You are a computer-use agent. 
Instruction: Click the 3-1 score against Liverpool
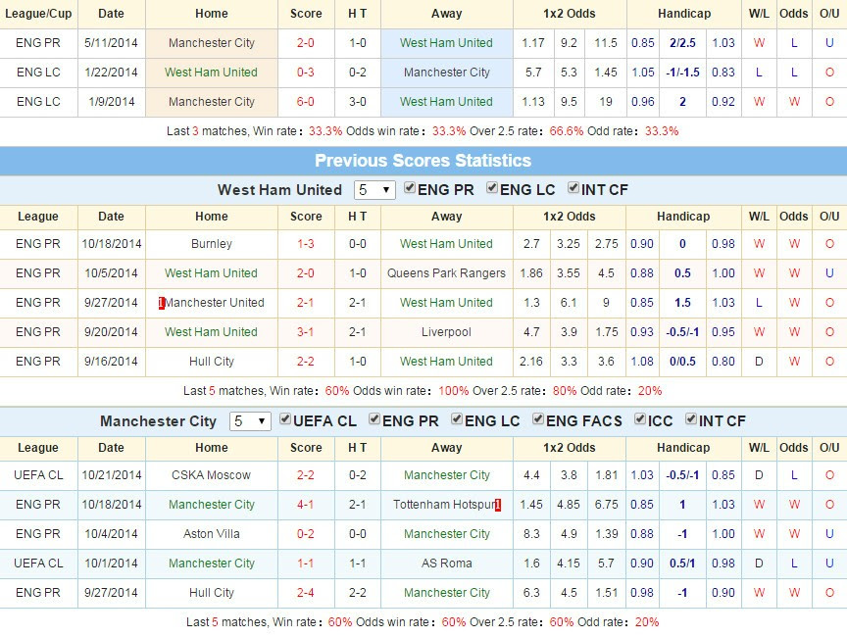(x=305, y=332)
